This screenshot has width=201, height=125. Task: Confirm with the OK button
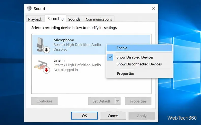tap(84, 116)
